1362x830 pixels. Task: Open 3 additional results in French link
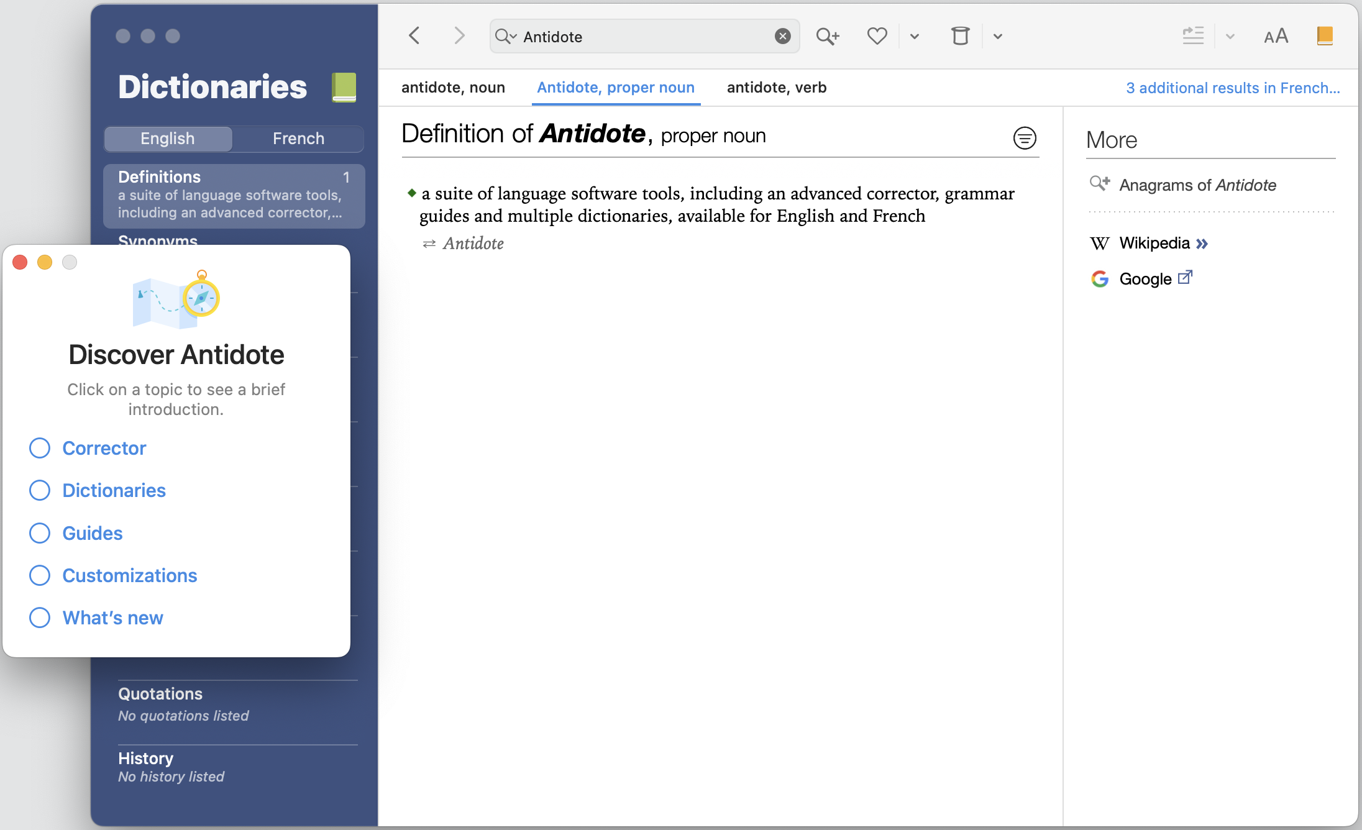(x=1233, y=88)
